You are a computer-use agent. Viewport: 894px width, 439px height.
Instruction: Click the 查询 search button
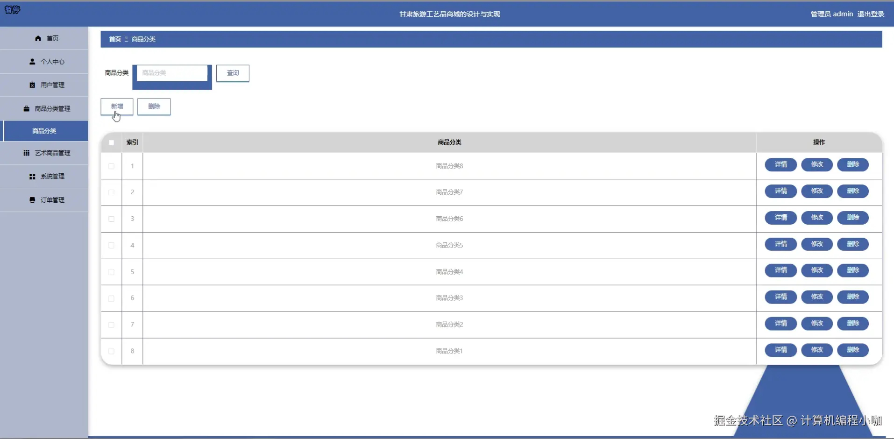tap(233, 73)
